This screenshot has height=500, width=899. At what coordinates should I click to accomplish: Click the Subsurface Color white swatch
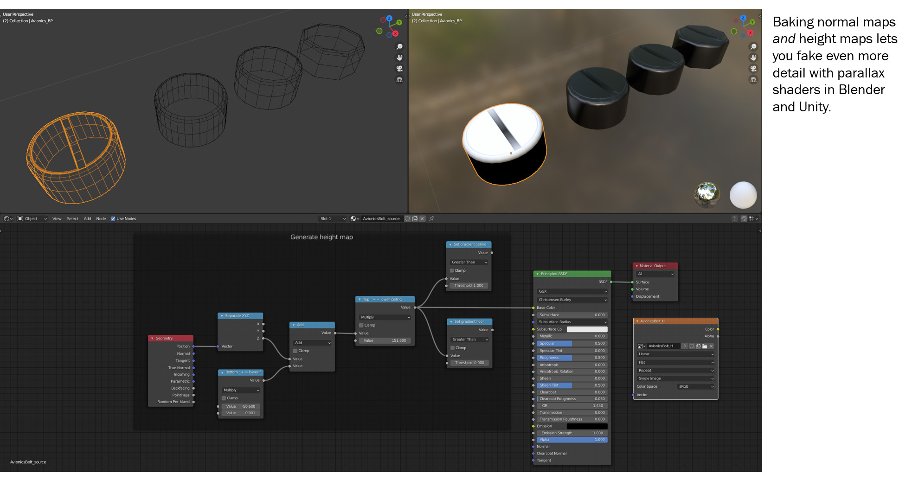click(587, 329)
